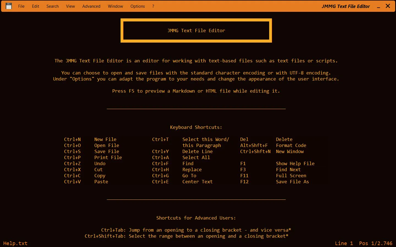The width and height of the screenshot is (396, 247).
Task: Click the 'Select All' text
Action: click(x=196, y=157)
